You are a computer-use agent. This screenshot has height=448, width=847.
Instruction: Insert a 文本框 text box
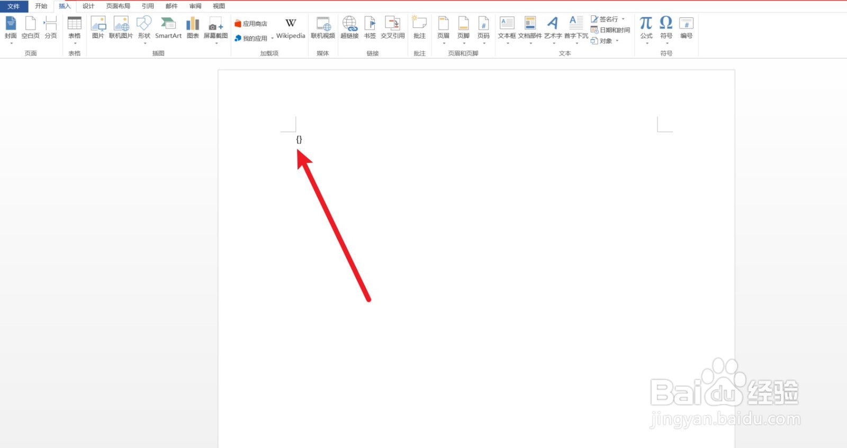click(x=507, y=28)
